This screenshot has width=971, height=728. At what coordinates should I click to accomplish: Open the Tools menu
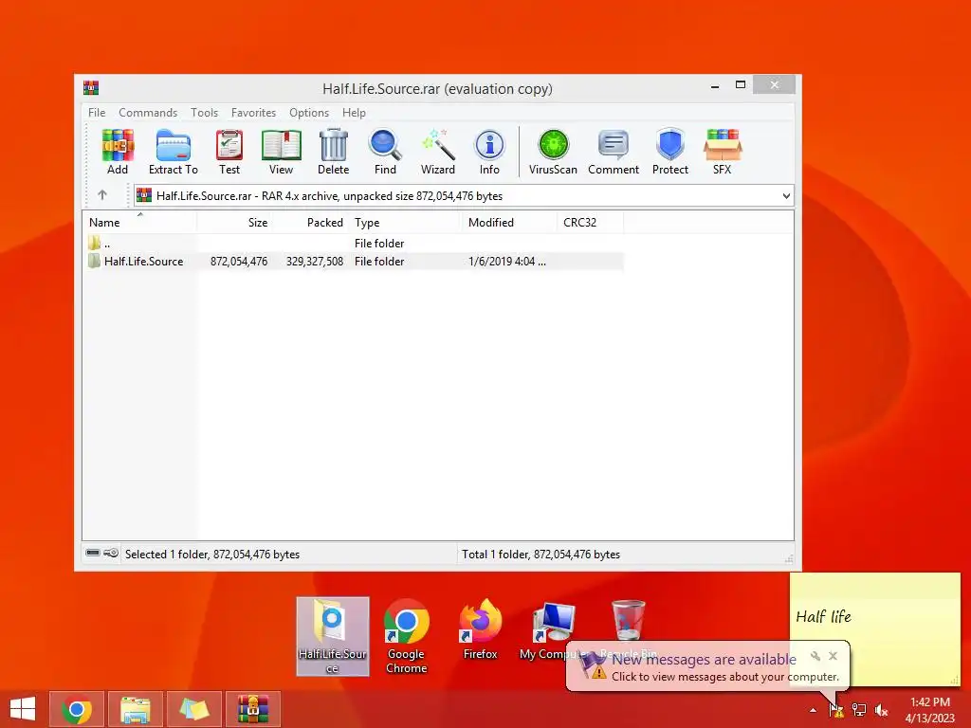coord(205,113)
